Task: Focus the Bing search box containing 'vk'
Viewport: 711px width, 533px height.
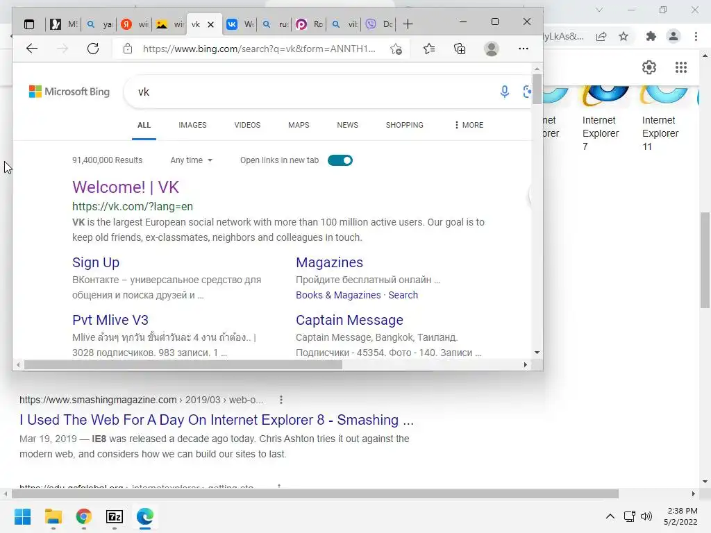Action: point(313,92)
